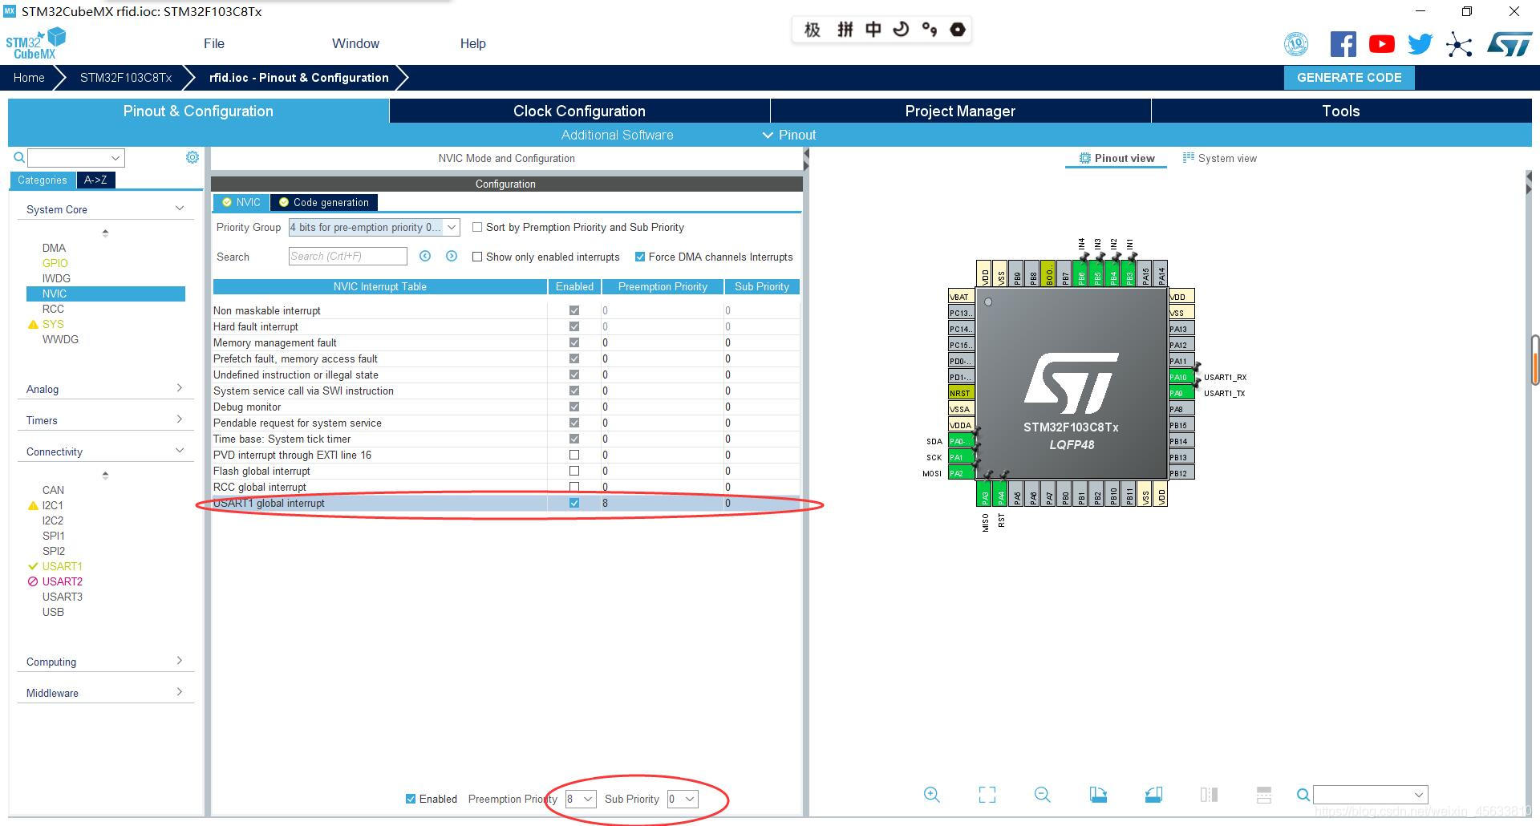Zoom out of the pinout view
The image size is (1540, 826).
click(1042, 795)
